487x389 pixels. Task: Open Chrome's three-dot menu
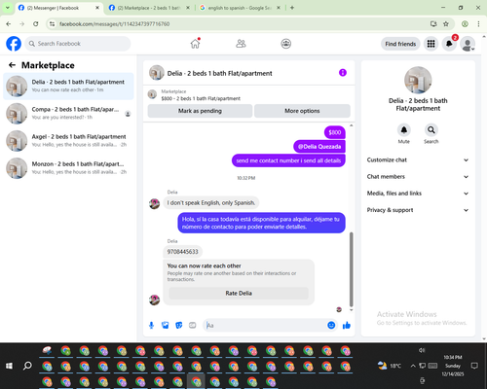coord(478,23)
